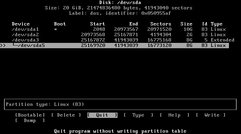Click the Id 5 value of sda3

pos(206,40)
